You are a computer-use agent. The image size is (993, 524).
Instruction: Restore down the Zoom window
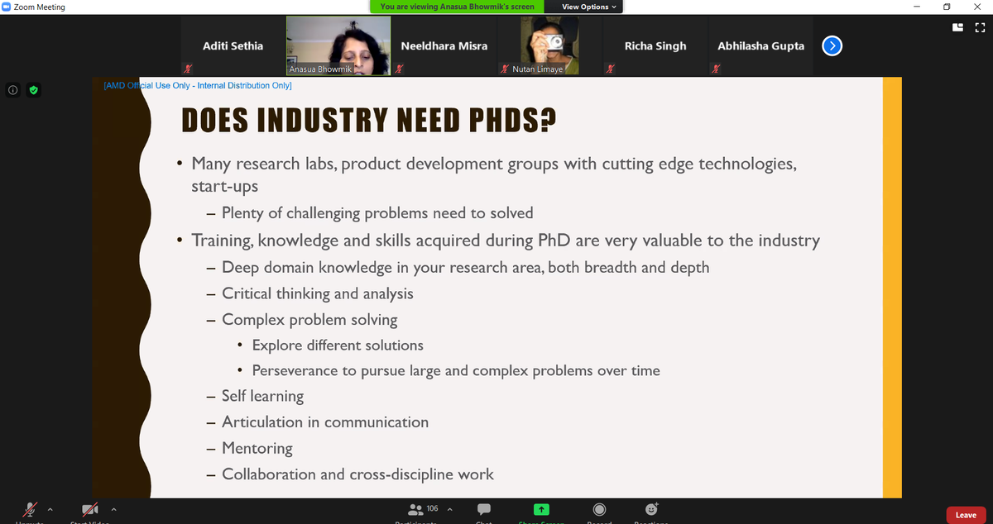coord(946,7)
